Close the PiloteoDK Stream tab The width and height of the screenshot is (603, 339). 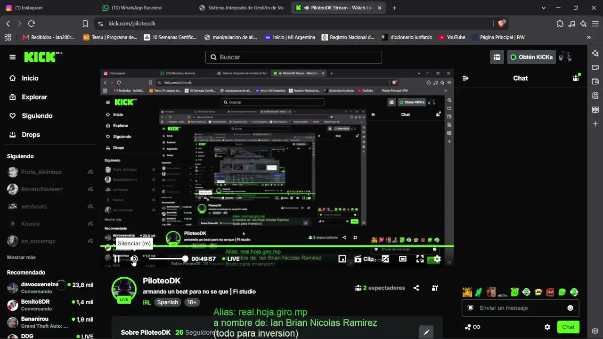coord(380,8)
